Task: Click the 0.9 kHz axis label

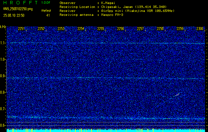Action: tap(3, 76)
